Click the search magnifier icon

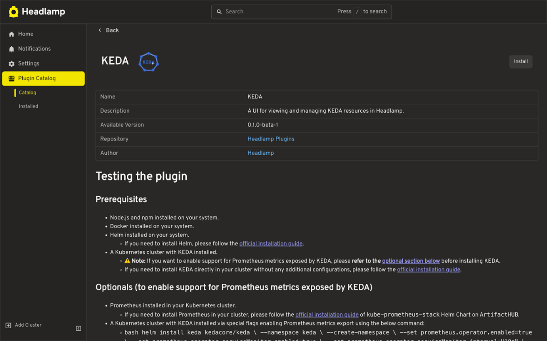coord(219,12)
